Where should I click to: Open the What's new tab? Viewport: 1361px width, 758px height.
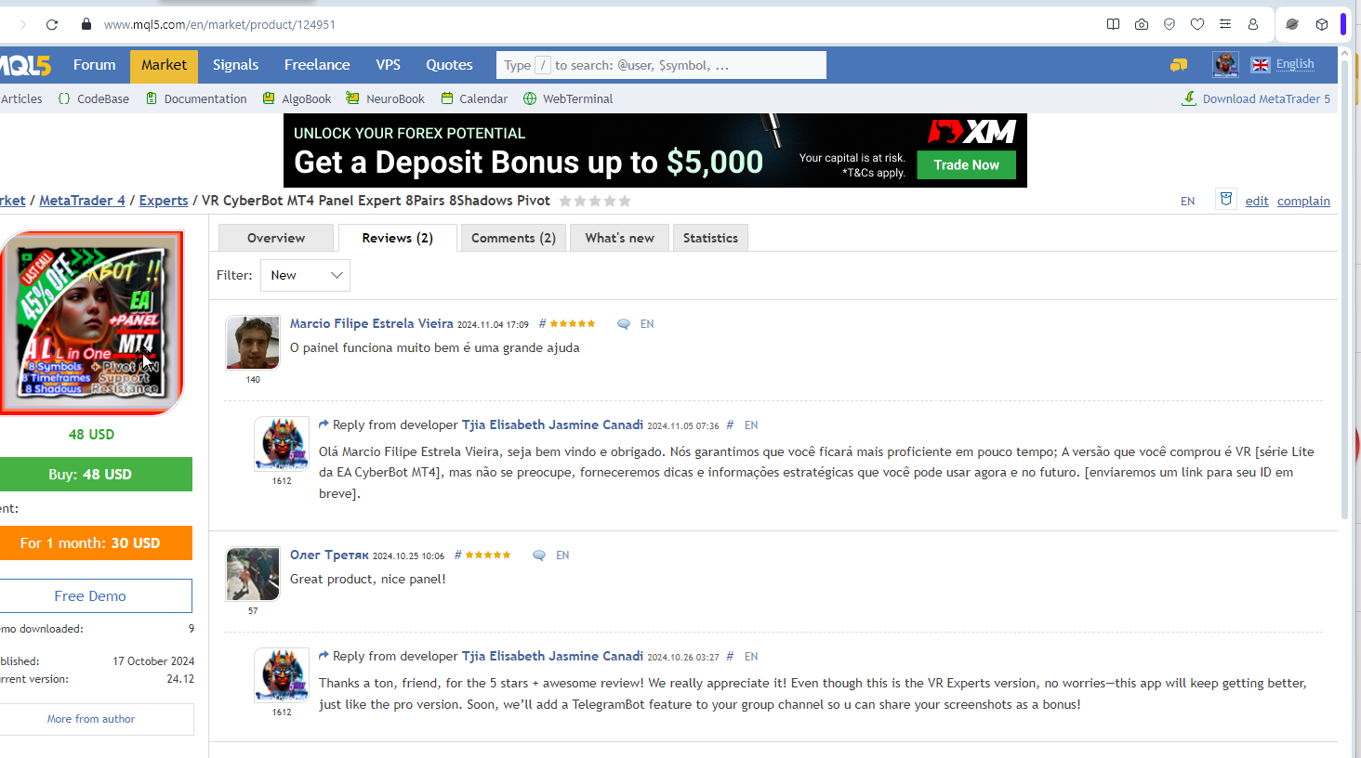619,238
